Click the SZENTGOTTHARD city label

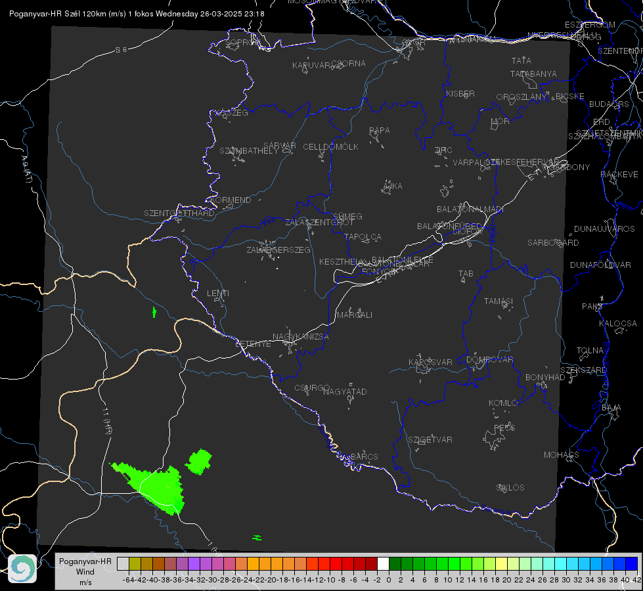pyautogui.click(x=179, y=213)
